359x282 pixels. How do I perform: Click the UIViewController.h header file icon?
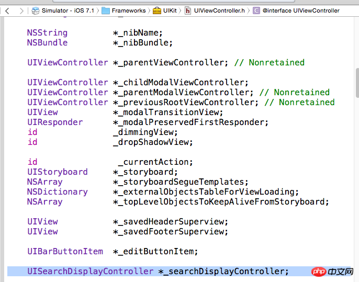click(188, 11)
